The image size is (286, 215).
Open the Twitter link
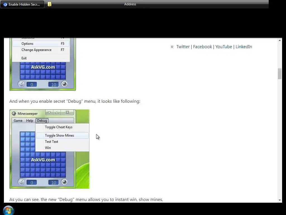[x=183, y=47]
